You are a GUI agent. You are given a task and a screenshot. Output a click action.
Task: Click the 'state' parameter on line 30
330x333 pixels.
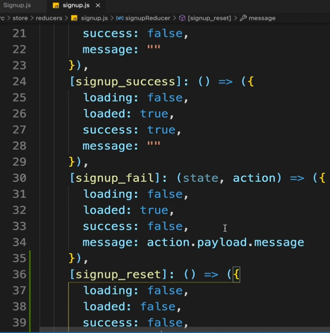click(201, 178)
